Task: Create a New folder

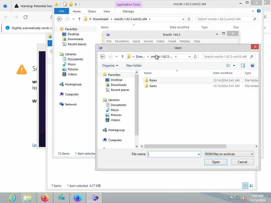Action: (x=134, y=66)
